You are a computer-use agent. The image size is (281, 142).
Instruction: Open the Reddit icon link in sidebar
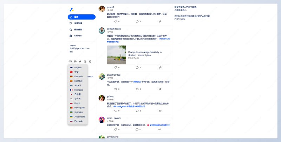pos(90,61)
